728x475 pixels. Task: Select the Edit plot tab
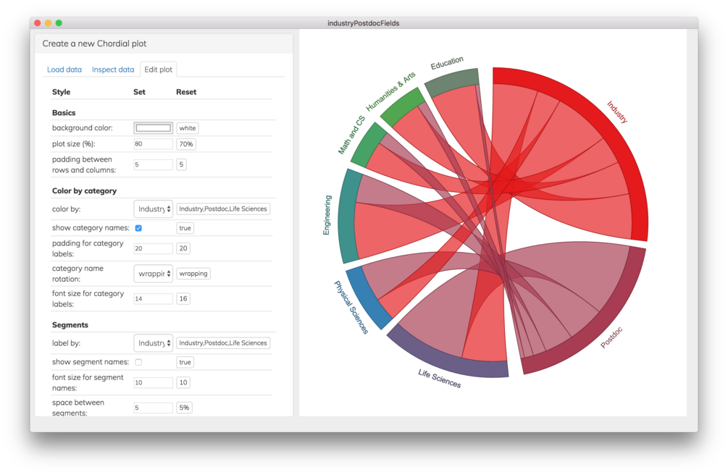click(158, 70)
